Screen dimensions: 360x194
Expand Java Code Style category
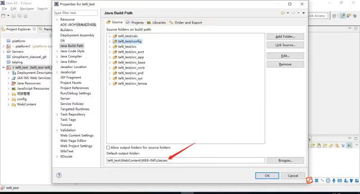point(57,51)
